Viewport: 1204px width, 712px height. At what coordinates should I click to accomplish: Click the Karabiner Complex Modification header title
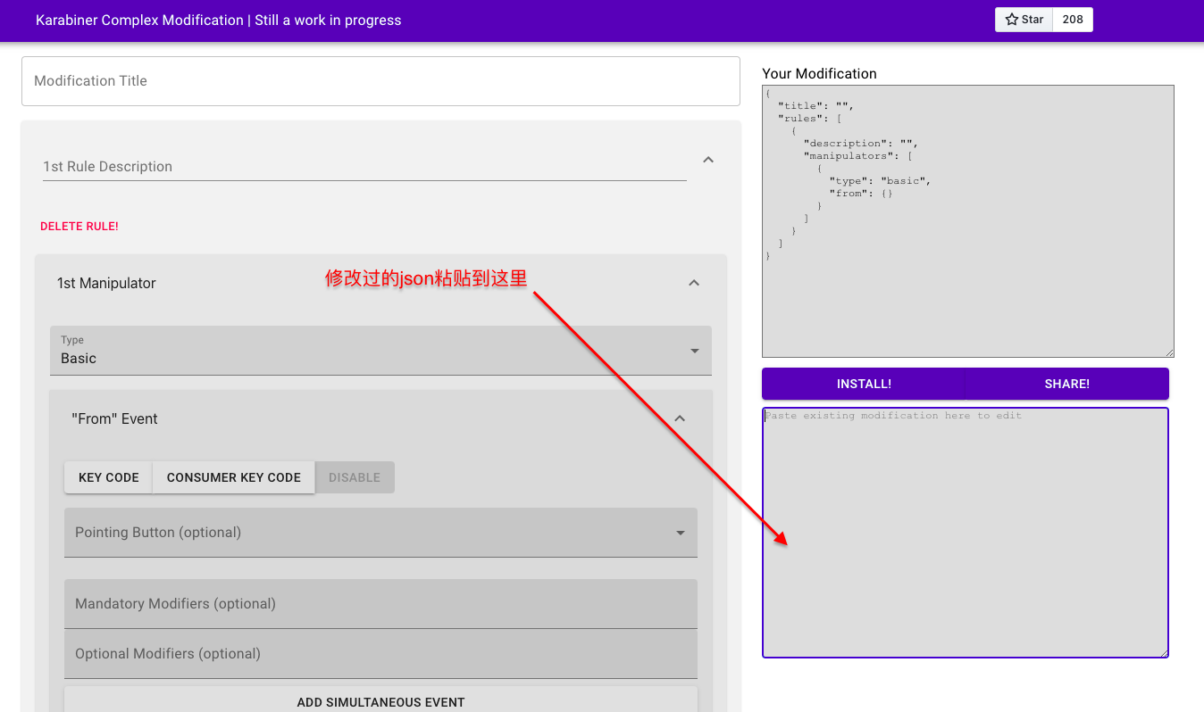click(x=219, y=20)
